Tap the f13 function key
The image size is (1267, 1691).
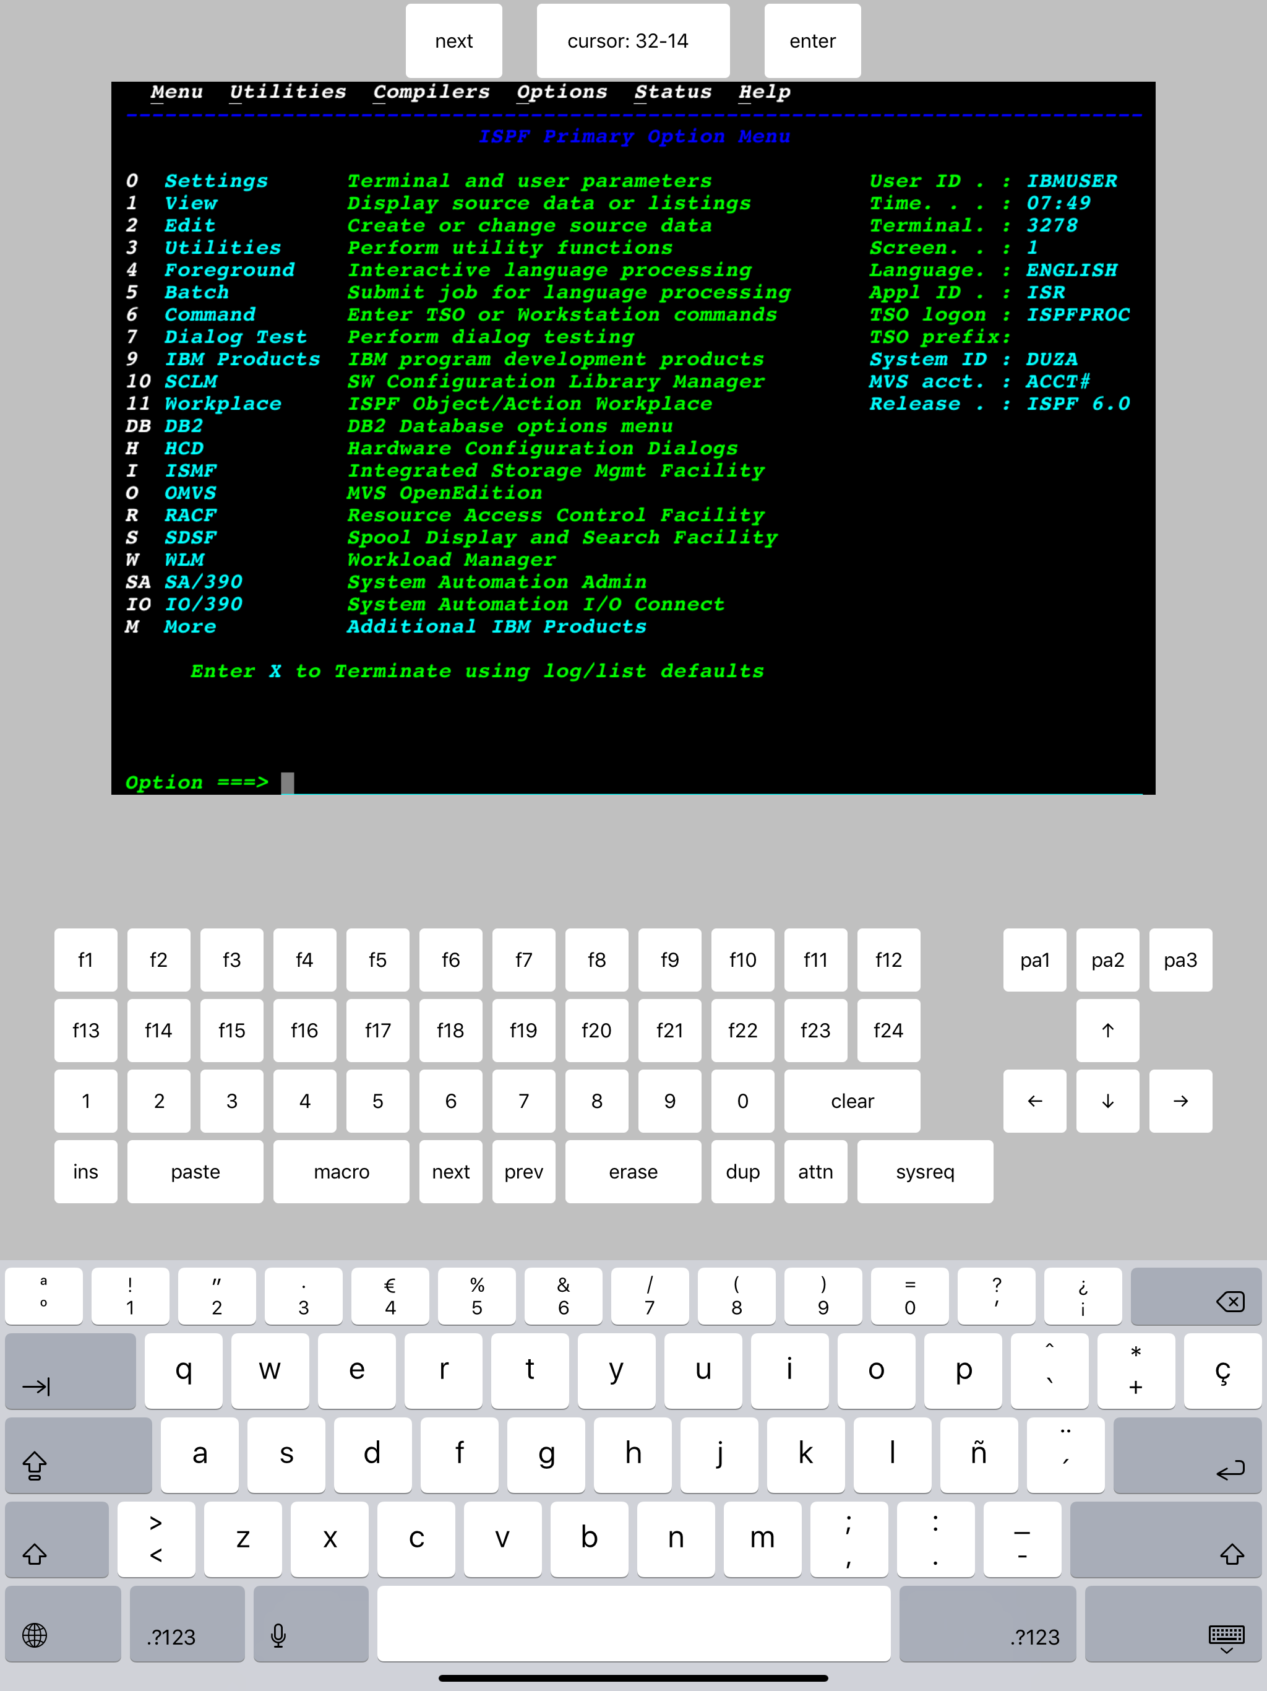tap(85, 1030)
